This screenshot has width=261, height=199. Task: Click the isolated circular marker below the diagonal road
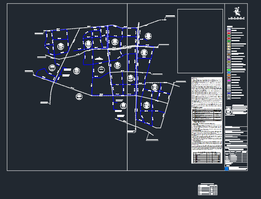79,97
